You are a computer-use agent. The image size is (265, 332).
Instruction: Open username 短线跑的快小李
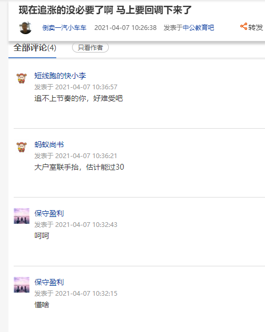click(60, 76)
